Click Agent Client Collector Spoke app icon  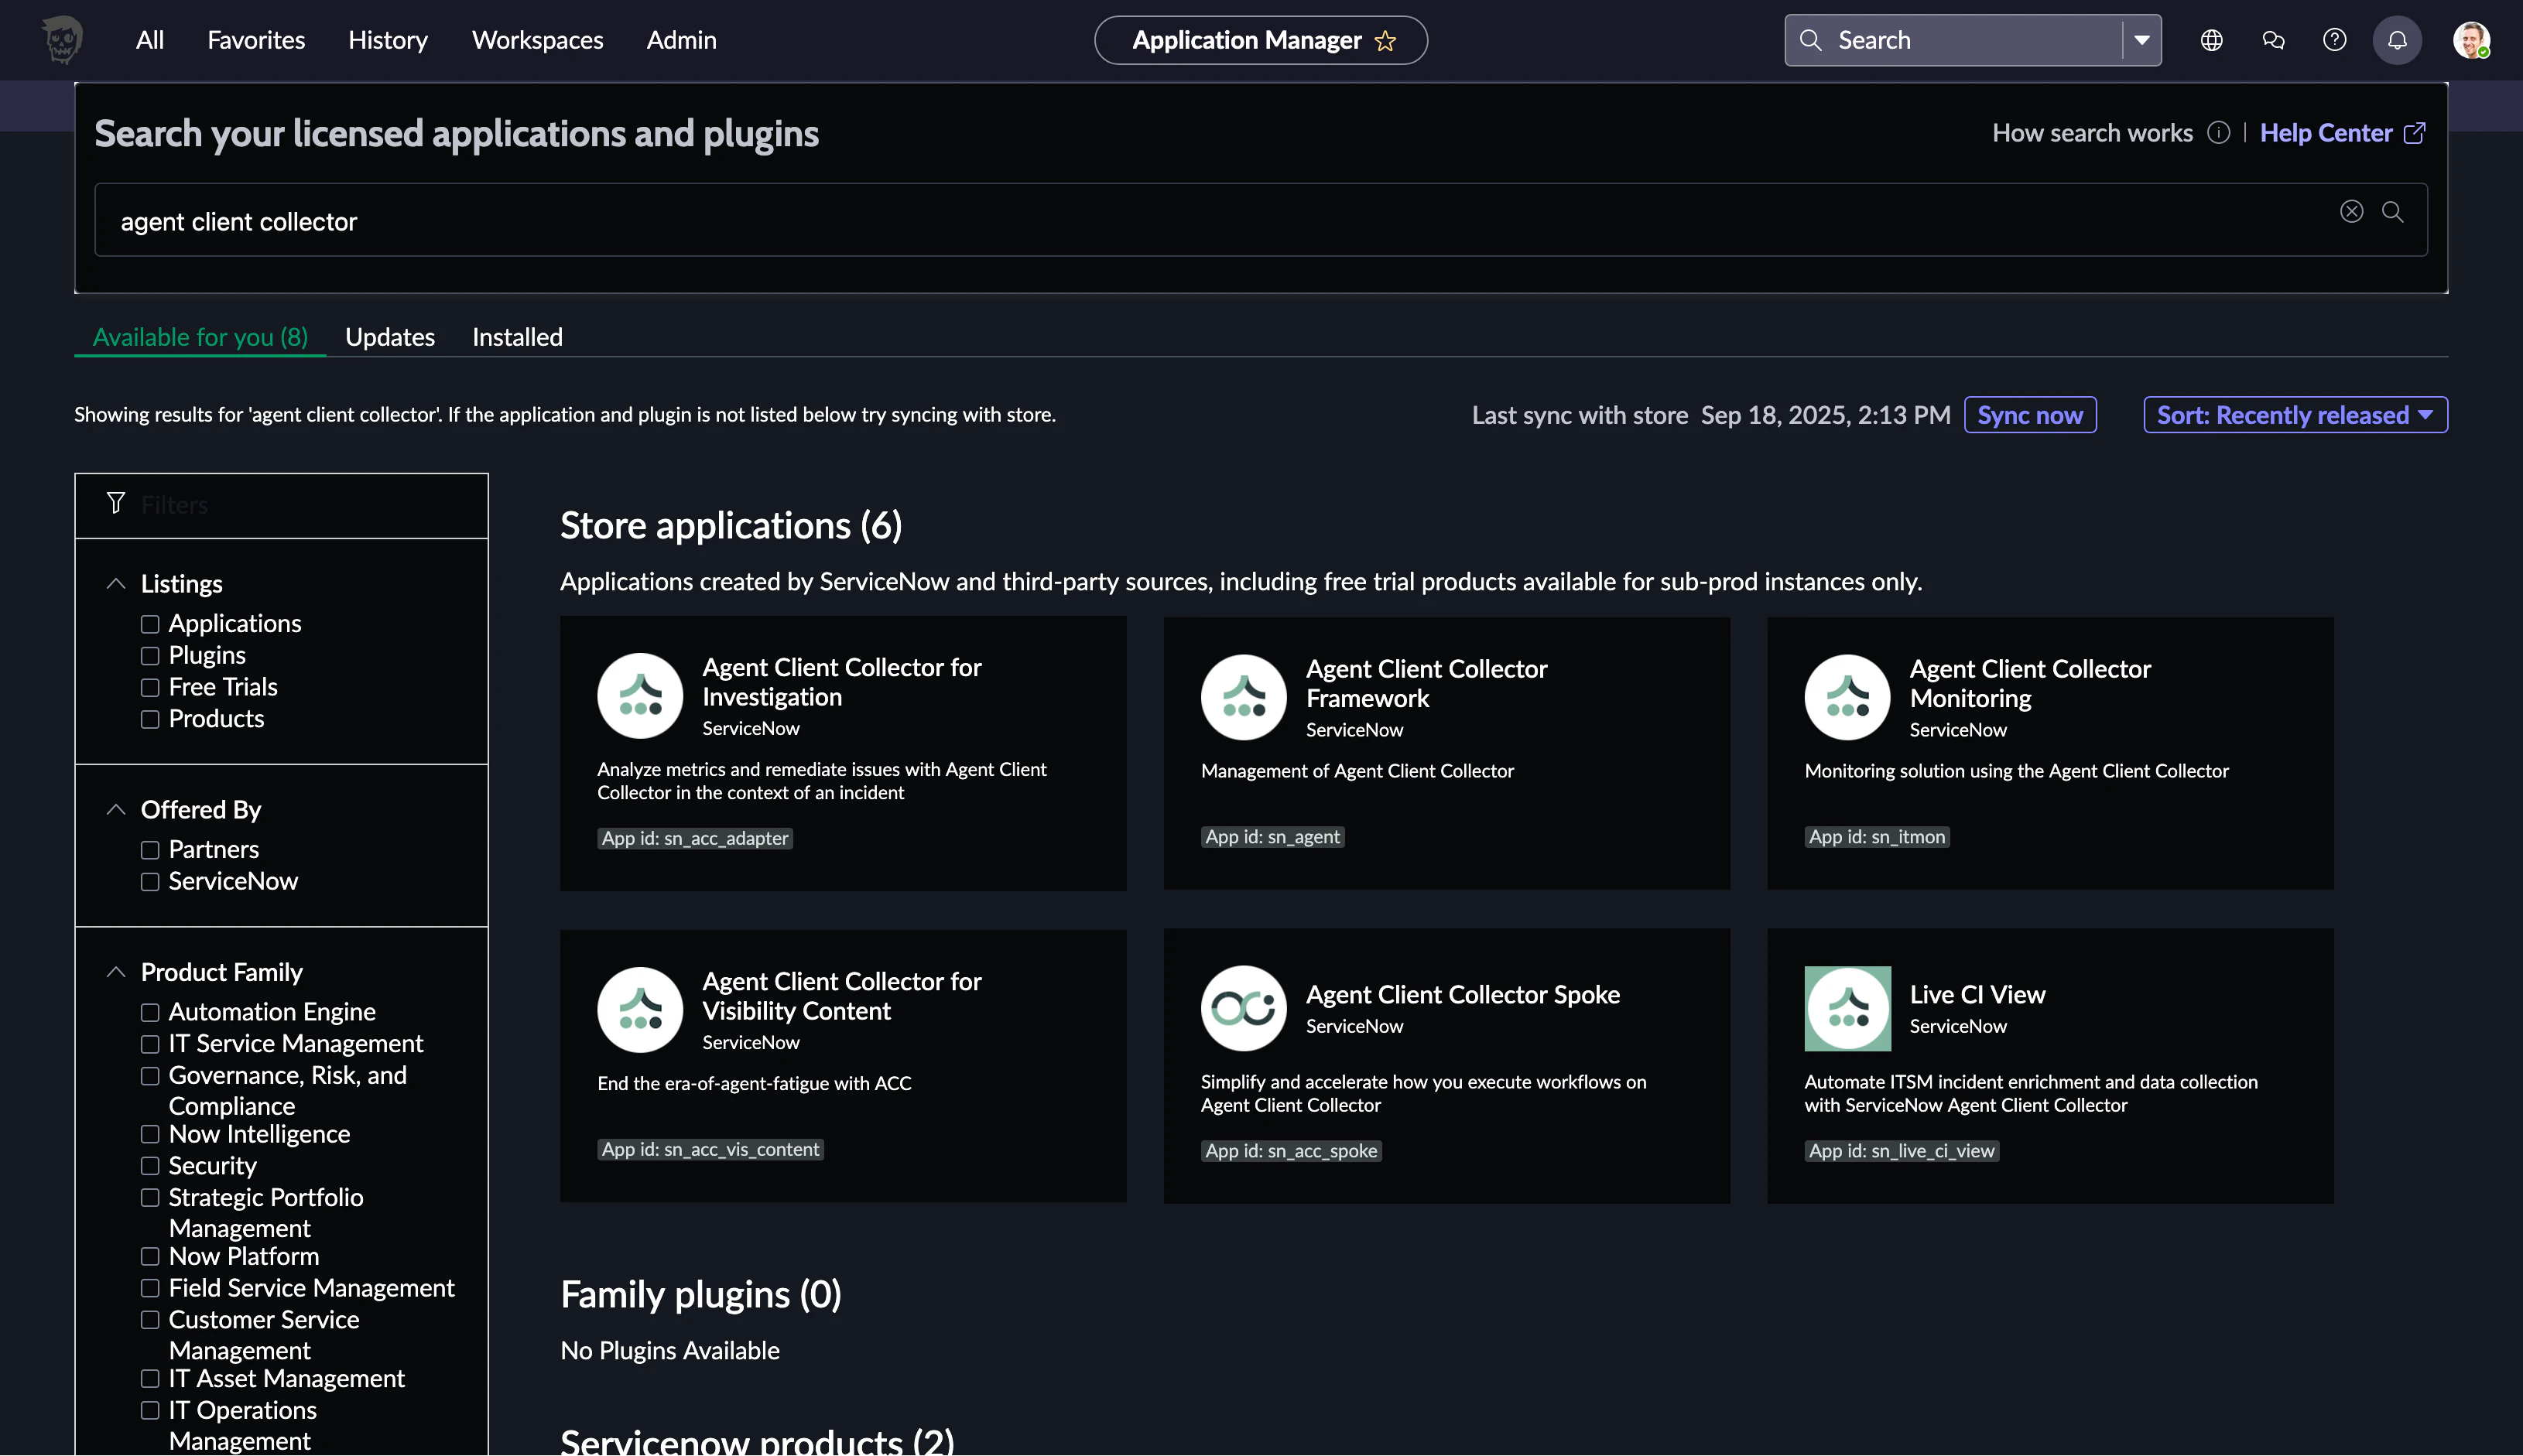click(x=1244, y=1009)
